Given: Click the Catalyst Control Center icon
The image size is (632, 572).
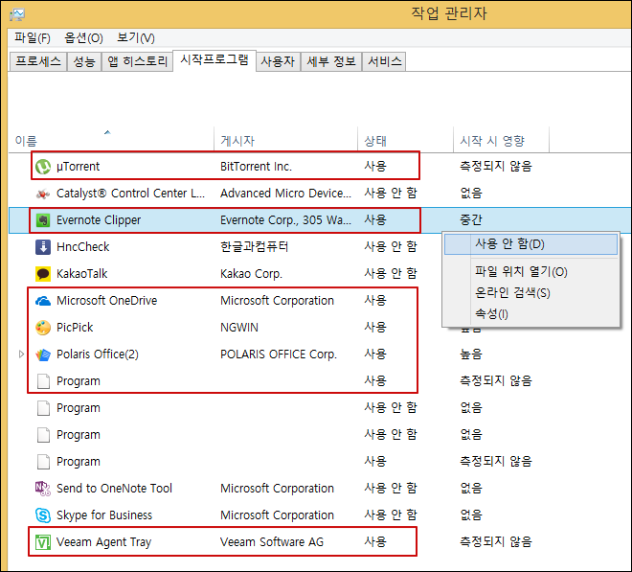Looking at the screenshot, I should [x=43, y=194].
